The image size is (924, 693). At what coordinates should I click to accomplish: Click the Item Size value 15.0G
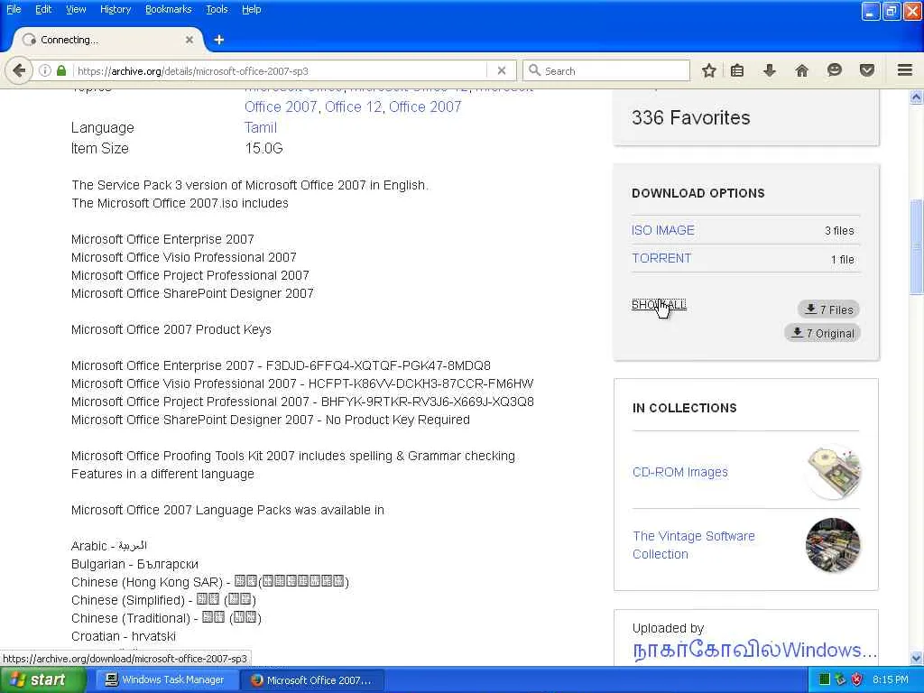click(x=264, y=149)
